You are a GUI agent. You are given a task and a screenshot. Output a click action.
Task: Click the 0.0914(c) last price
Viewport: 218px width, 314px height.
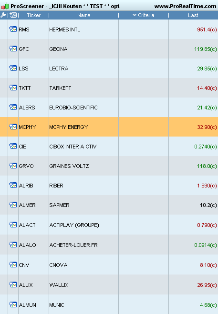pyautogui.click(x=205, y=245)
